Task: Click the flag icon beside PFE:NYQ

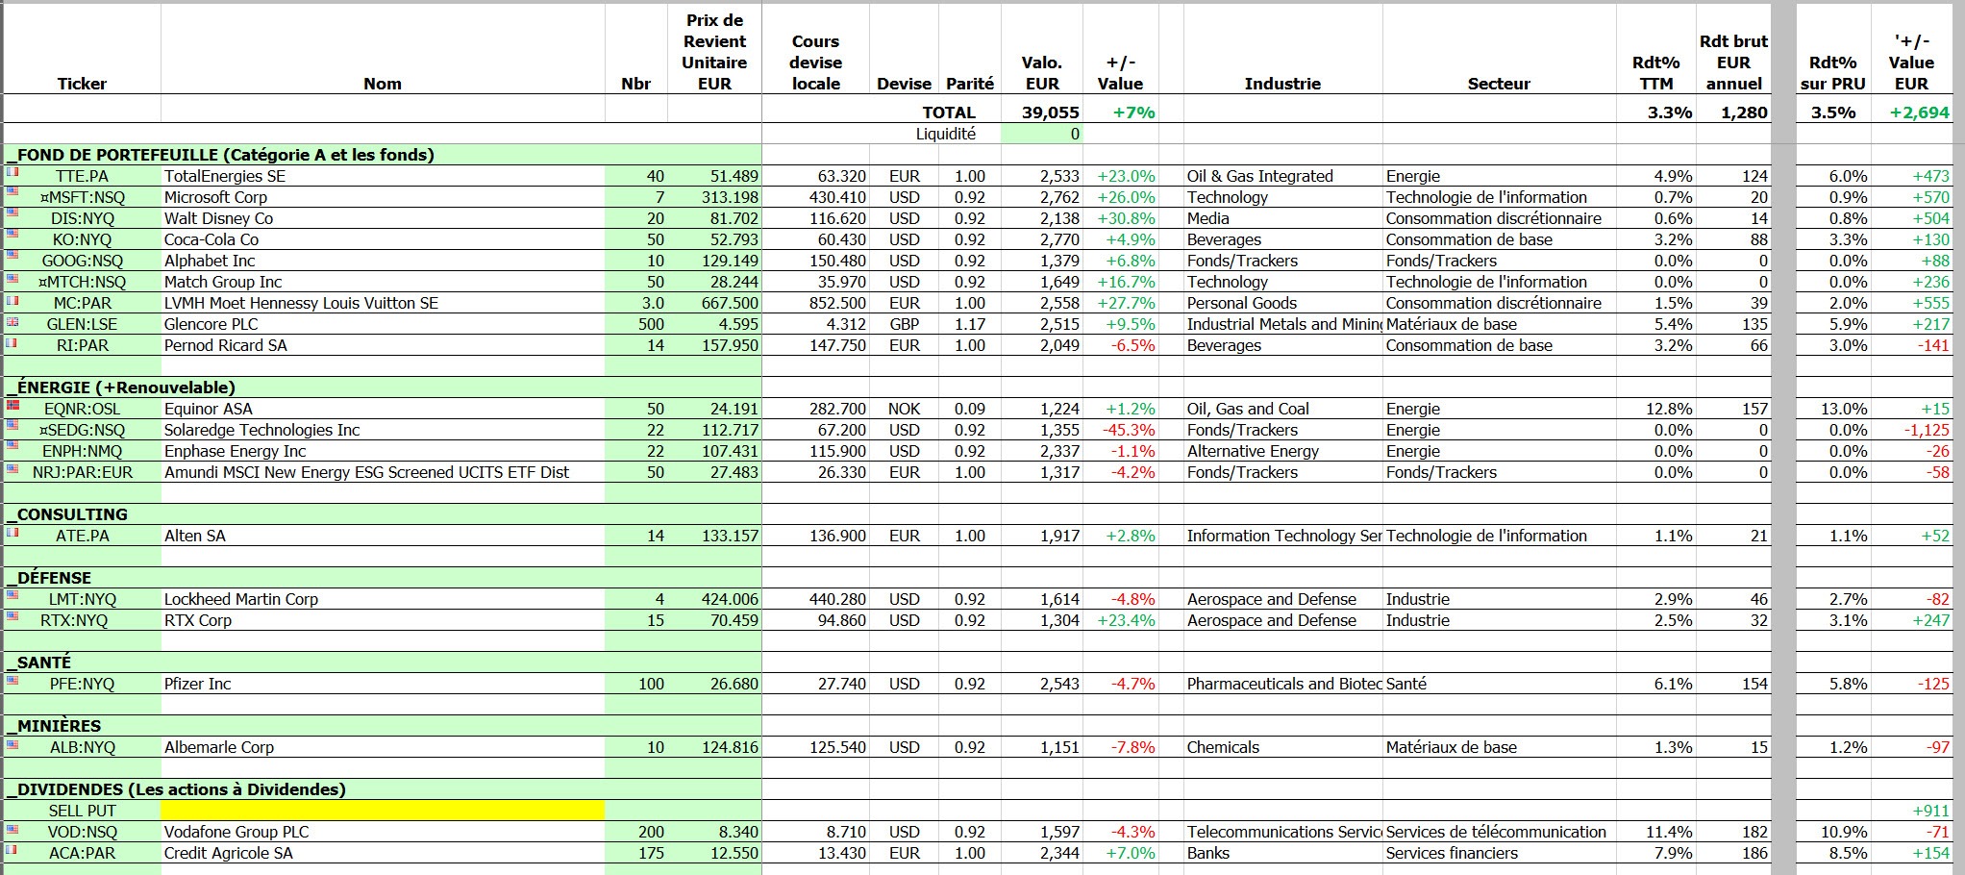Action: pyautogui.click(x=12, y=680)
